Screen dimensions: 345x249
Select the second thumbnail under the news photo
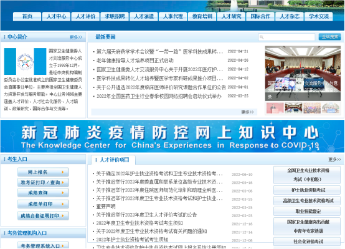pos(293,108)
